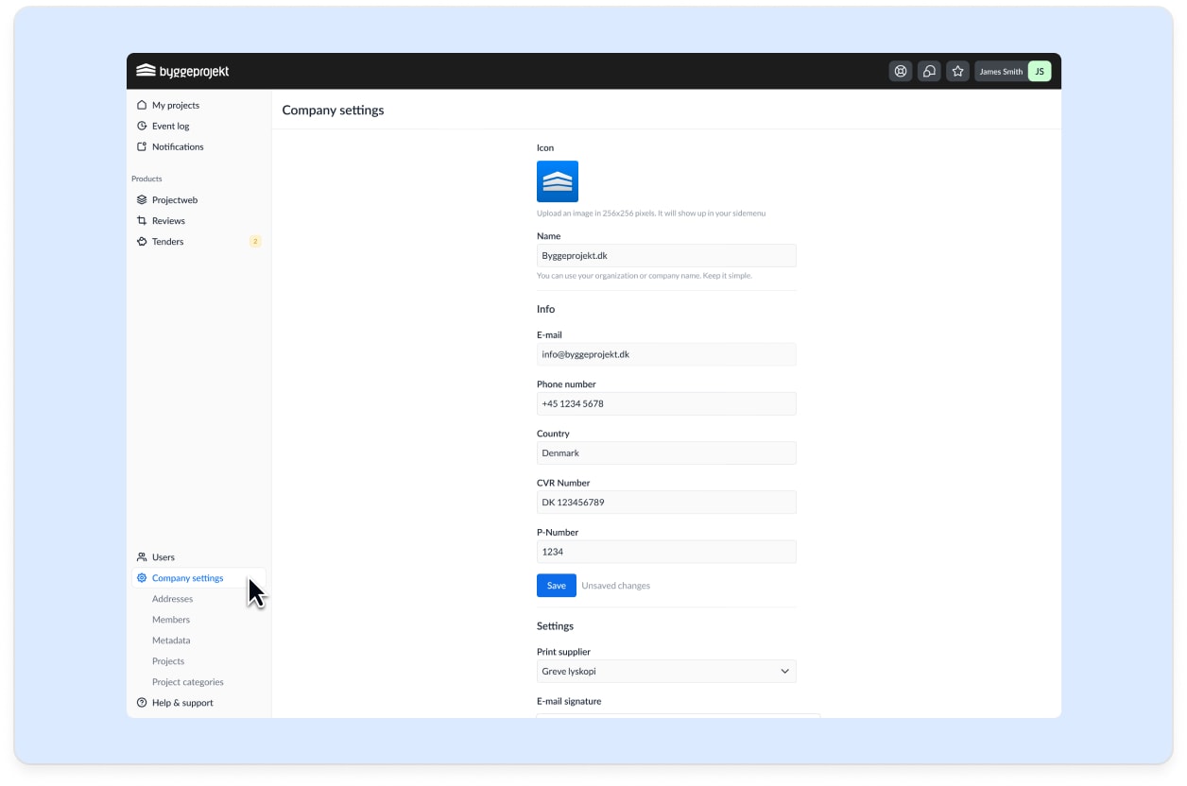This screenshot has width=1187, height=786.
Task: Select Projectweb under Products
Action: click(x=174, y=200)
